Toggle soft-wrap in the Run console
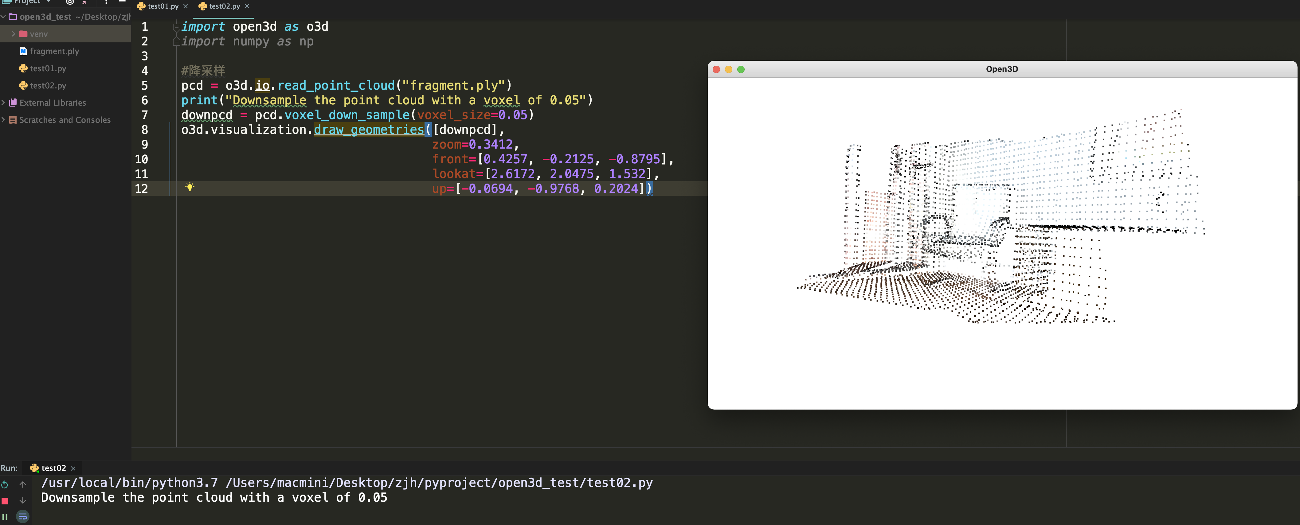 point(23,516)
